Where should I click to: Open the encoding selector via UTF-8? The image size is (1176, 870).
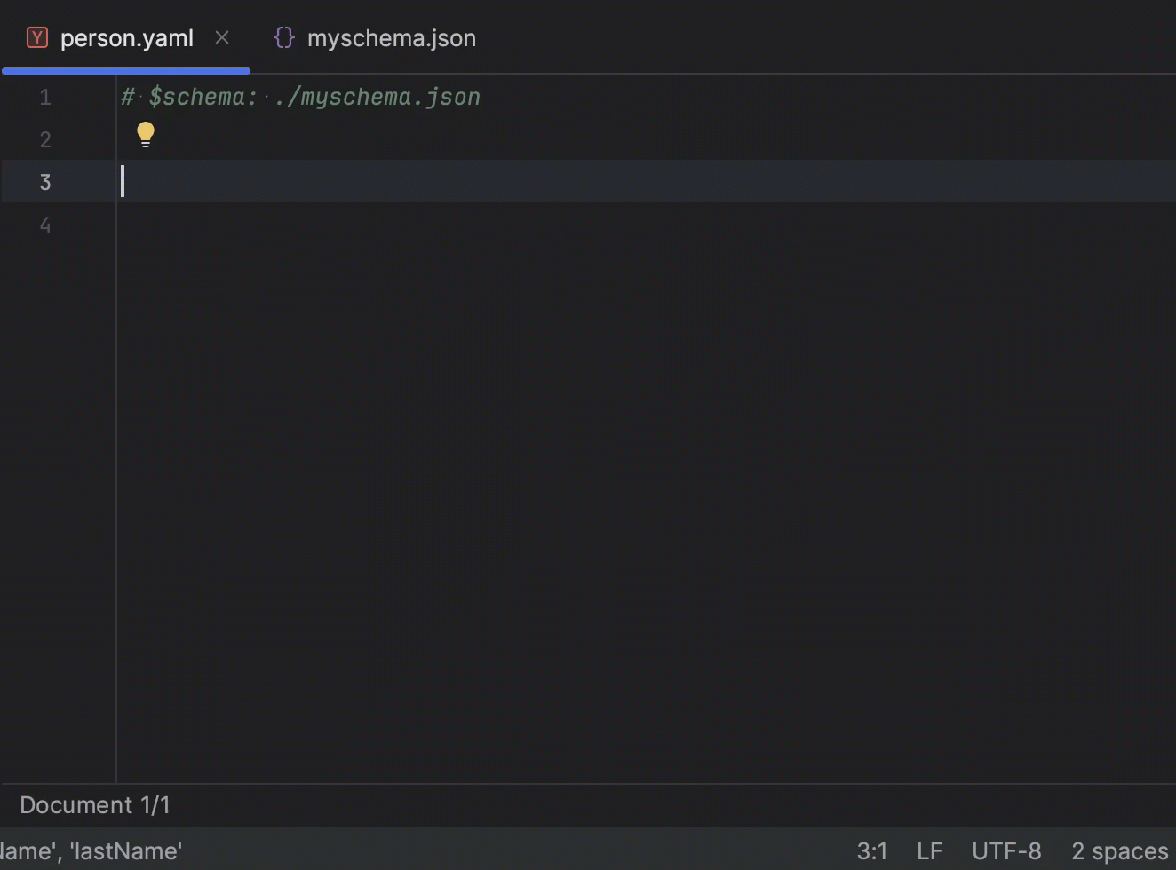pyautogui.click(x=1005, y=850)
